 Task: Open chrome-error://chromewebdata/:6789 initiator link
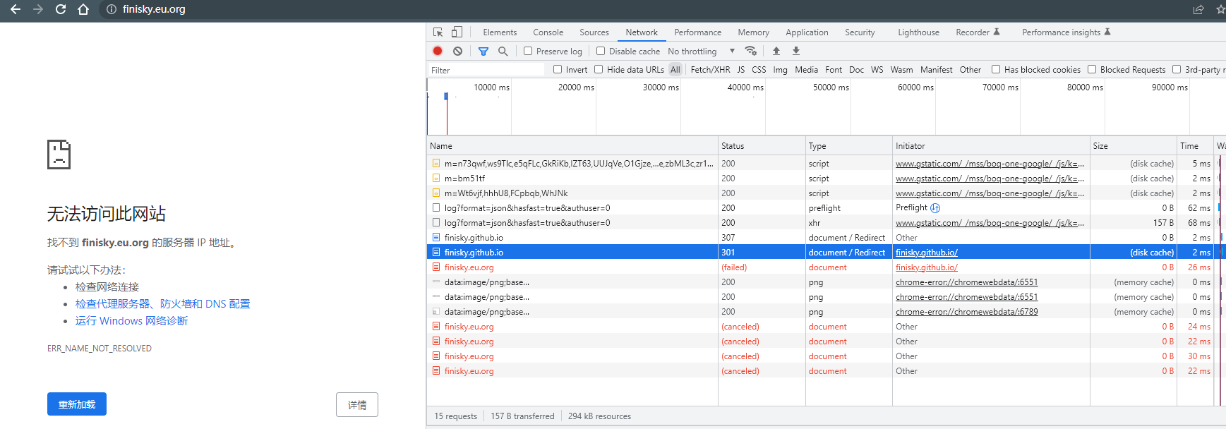coord(967,312)
